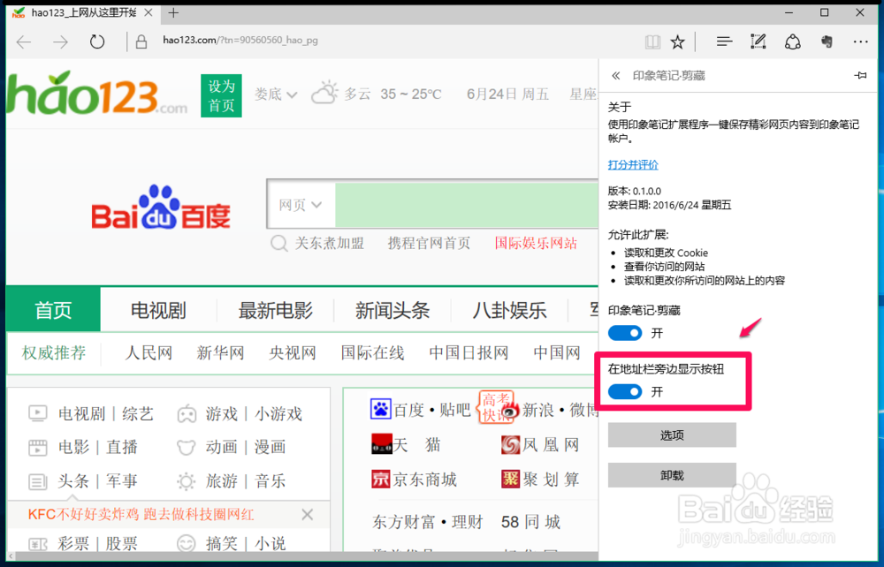Screen dimensions: 884x567
Task: Open 聚划算 site link
Action: (540, 480)
